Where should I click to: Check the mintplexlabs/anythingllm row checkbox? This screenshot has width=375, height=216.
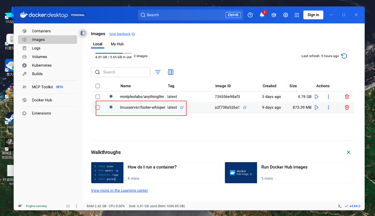[x=98, y=97]
